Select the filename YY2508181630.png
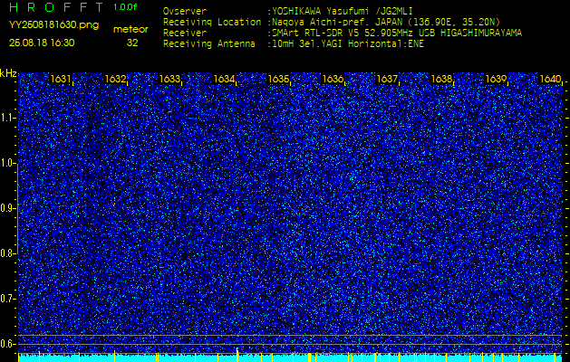The image size is (570, 362). pyautogui.click(x=53, y=25)
